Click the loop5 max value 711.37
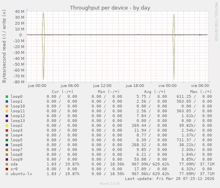This screenshot has height=188, width=220. click(184, 140)
